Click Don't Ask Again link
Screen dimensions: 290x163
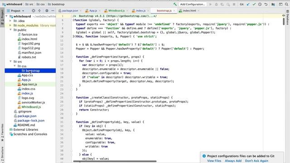coord(256,161)
